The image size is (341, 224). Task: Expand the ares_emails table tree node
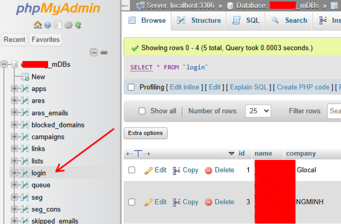click(14, 113)
